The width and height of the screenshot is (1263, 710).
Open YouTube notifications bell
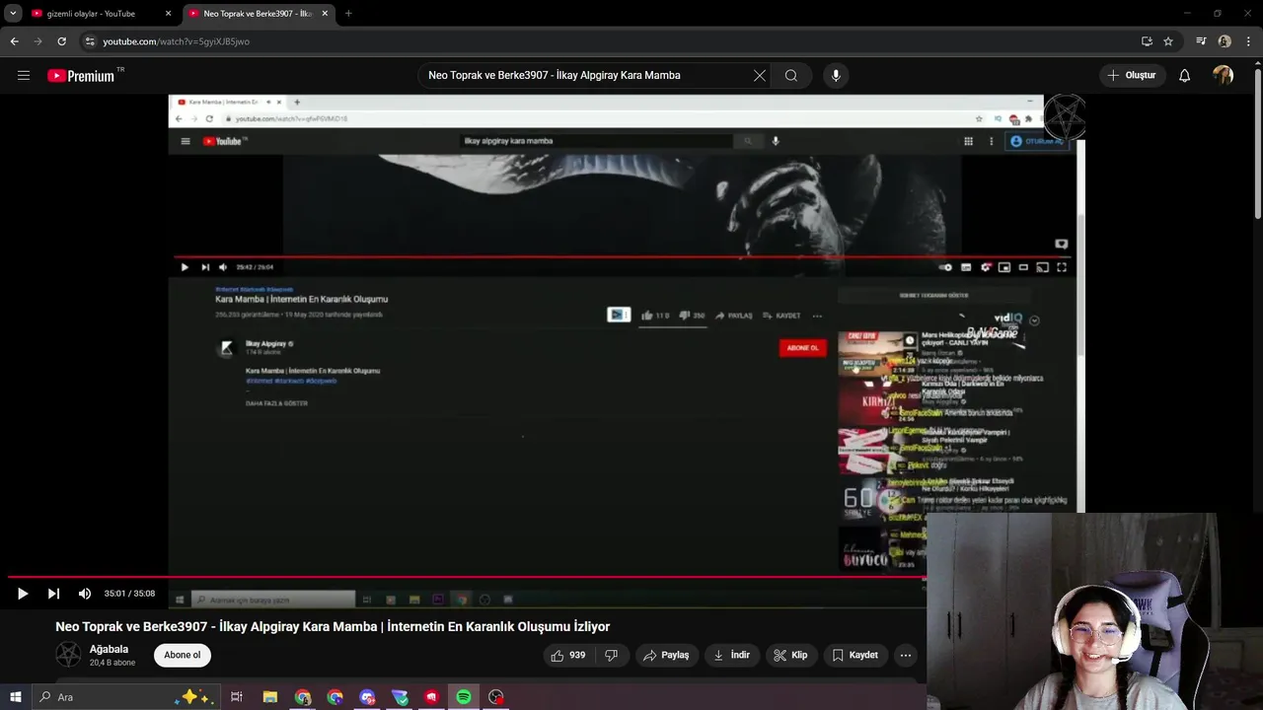pyautogui.click(x=1184, y=75)
